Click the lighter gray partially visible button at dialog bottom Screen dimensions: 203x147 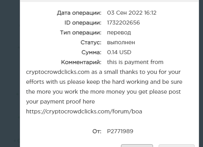(x=176, y=146)
